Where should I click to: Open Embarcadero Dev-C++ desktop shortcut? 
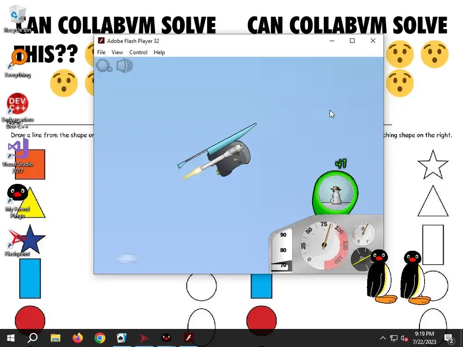point(18,111)
